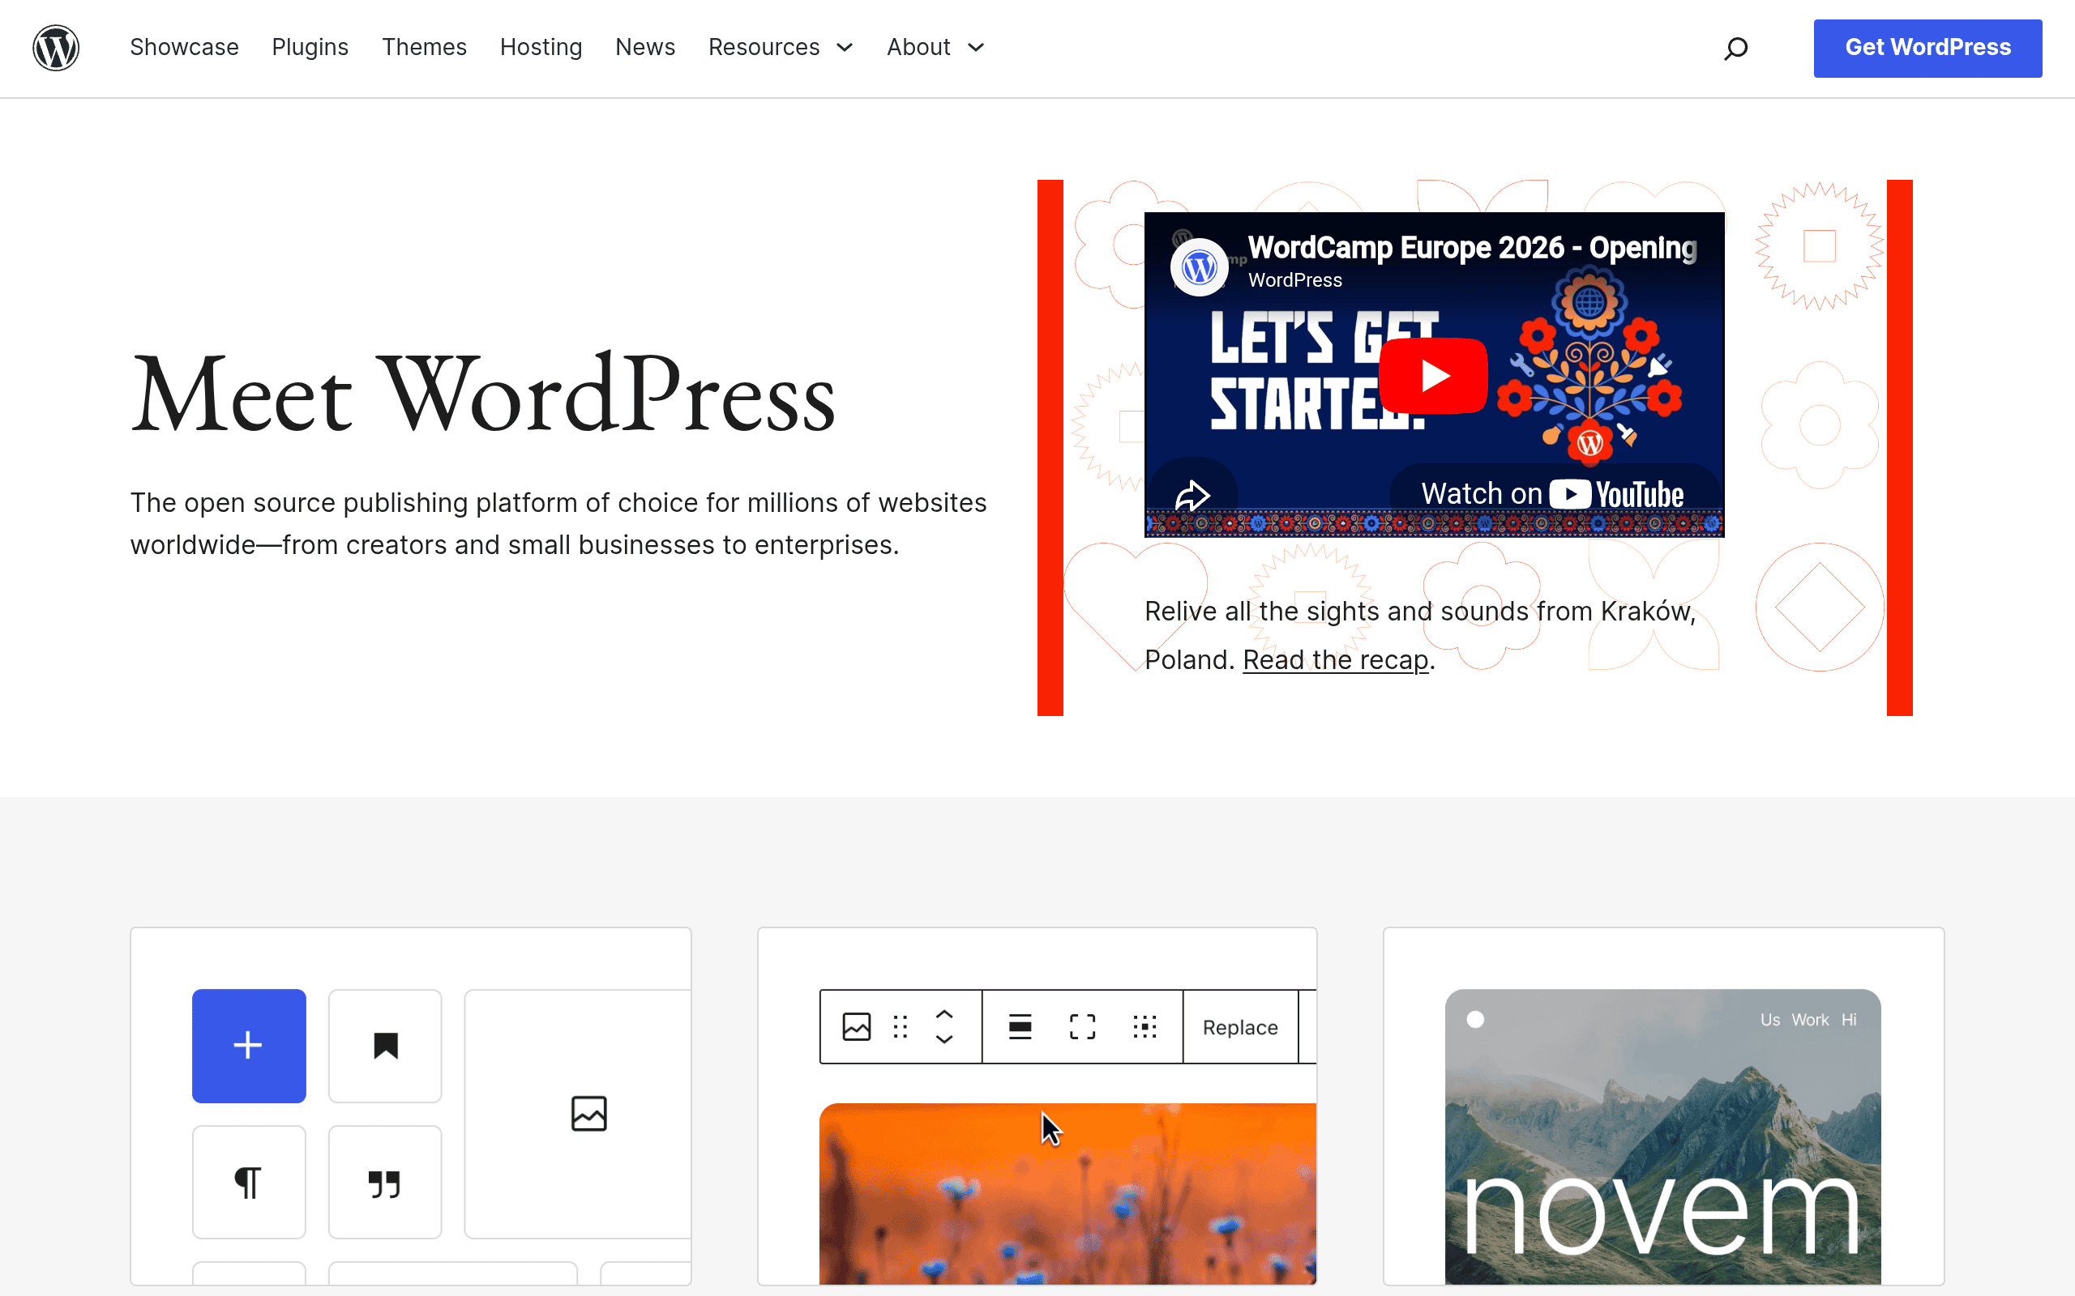The image size is (2075, 1296).
Task: Click the WordPress channel avatar on video
Action: click(x=1199, y=267)
